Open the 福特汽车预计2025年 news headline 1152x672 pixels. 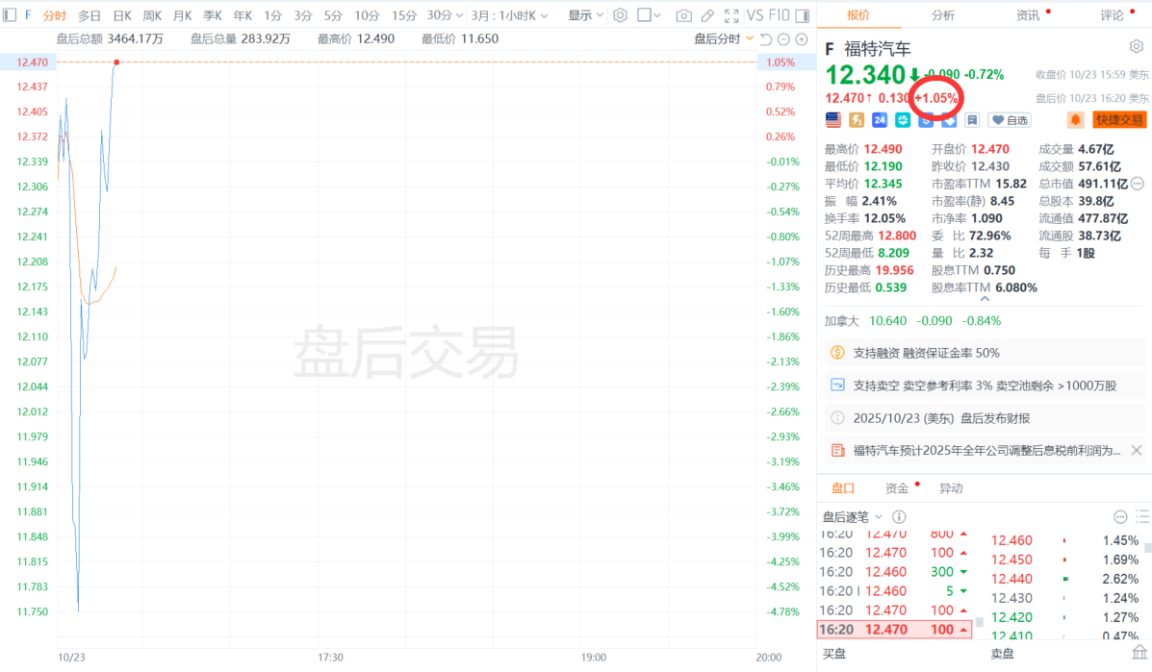point(974,450)
